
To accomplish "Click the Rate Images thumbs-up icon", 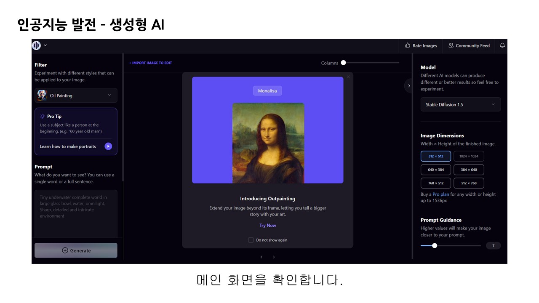I will click(x=408, y=45).
